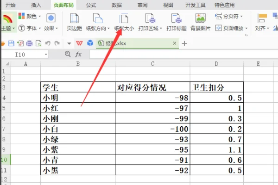The width and height of the screenshot is (278, 185).
Task: Select column A header
Action: click(x=25, y=64)
